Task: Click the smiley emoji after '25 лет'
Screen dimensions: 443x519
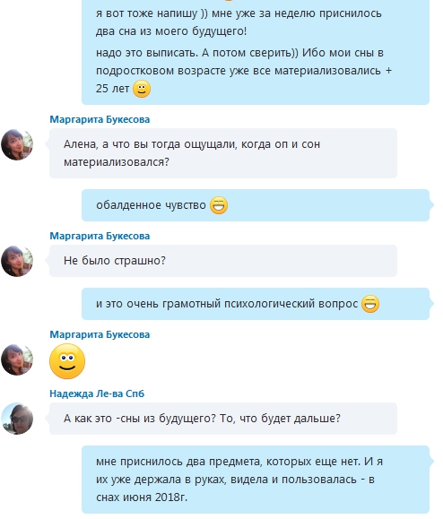Action: 142,89
